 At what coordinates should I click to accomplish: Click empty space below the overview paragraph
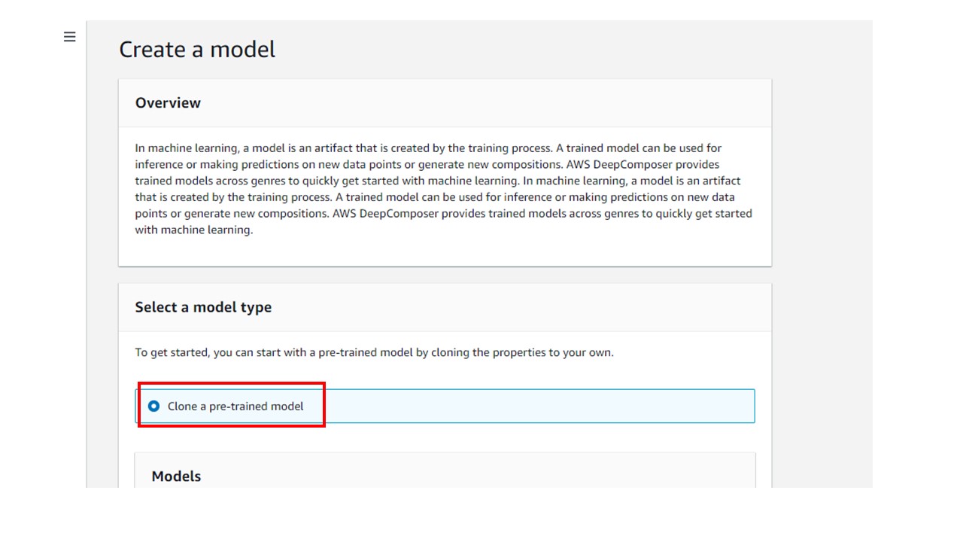click(445, 252)
